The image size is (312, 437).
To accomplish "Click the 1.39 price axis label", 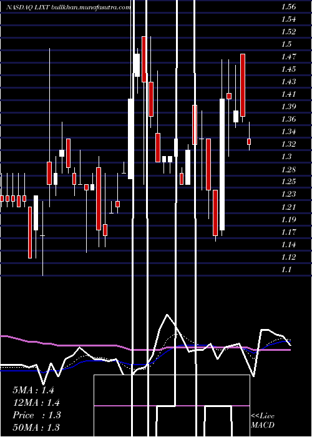I will coord(288,107).
